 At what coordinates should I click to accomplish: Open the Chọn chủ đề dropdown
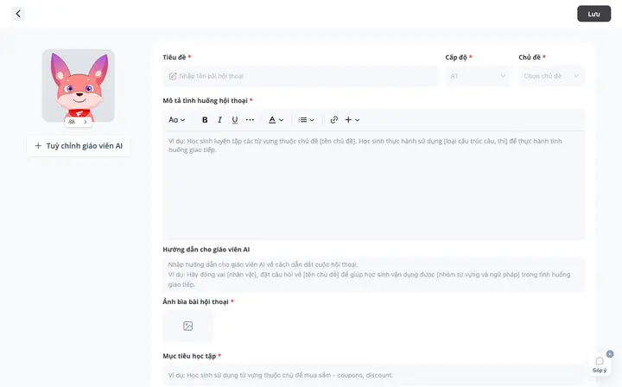[551, 76]
